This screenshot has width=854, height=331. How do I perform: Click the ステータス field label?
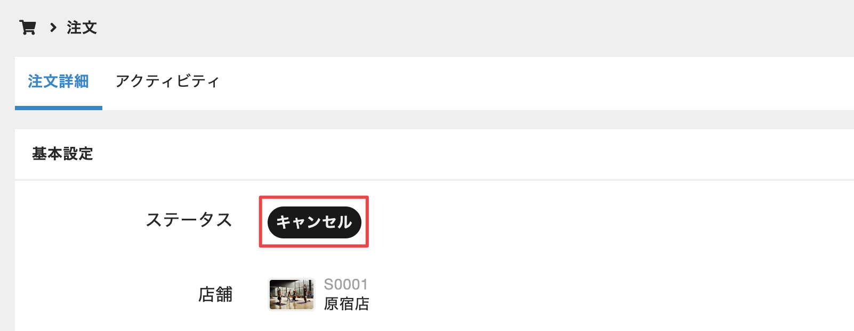pos(189,220)
